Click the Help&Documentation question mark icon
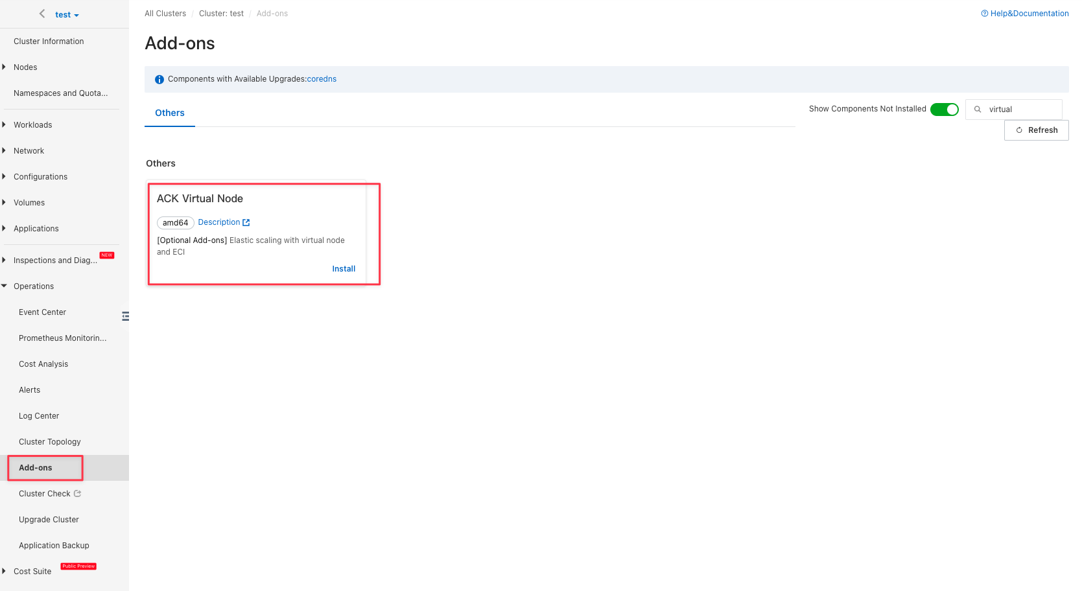The width and height of the screenshot is (1082, 591). (985, 14)
